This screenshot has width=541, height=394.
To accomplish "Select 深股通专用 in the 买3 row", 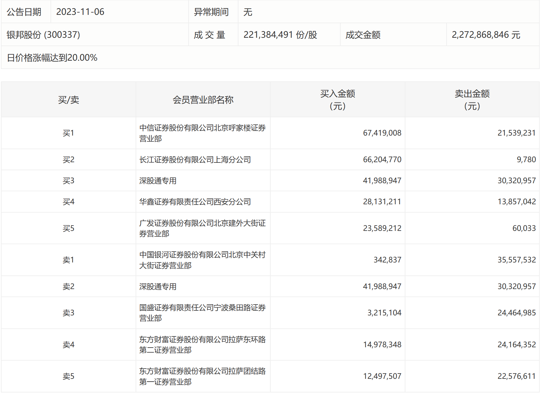I will pyautogui.click(x=158, y=180).
